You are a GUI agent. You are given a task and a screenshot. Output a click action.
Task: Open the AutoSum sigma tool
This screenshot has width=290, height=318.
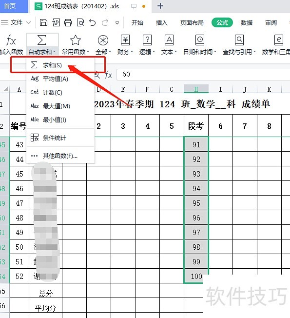(x=42, y=40)
